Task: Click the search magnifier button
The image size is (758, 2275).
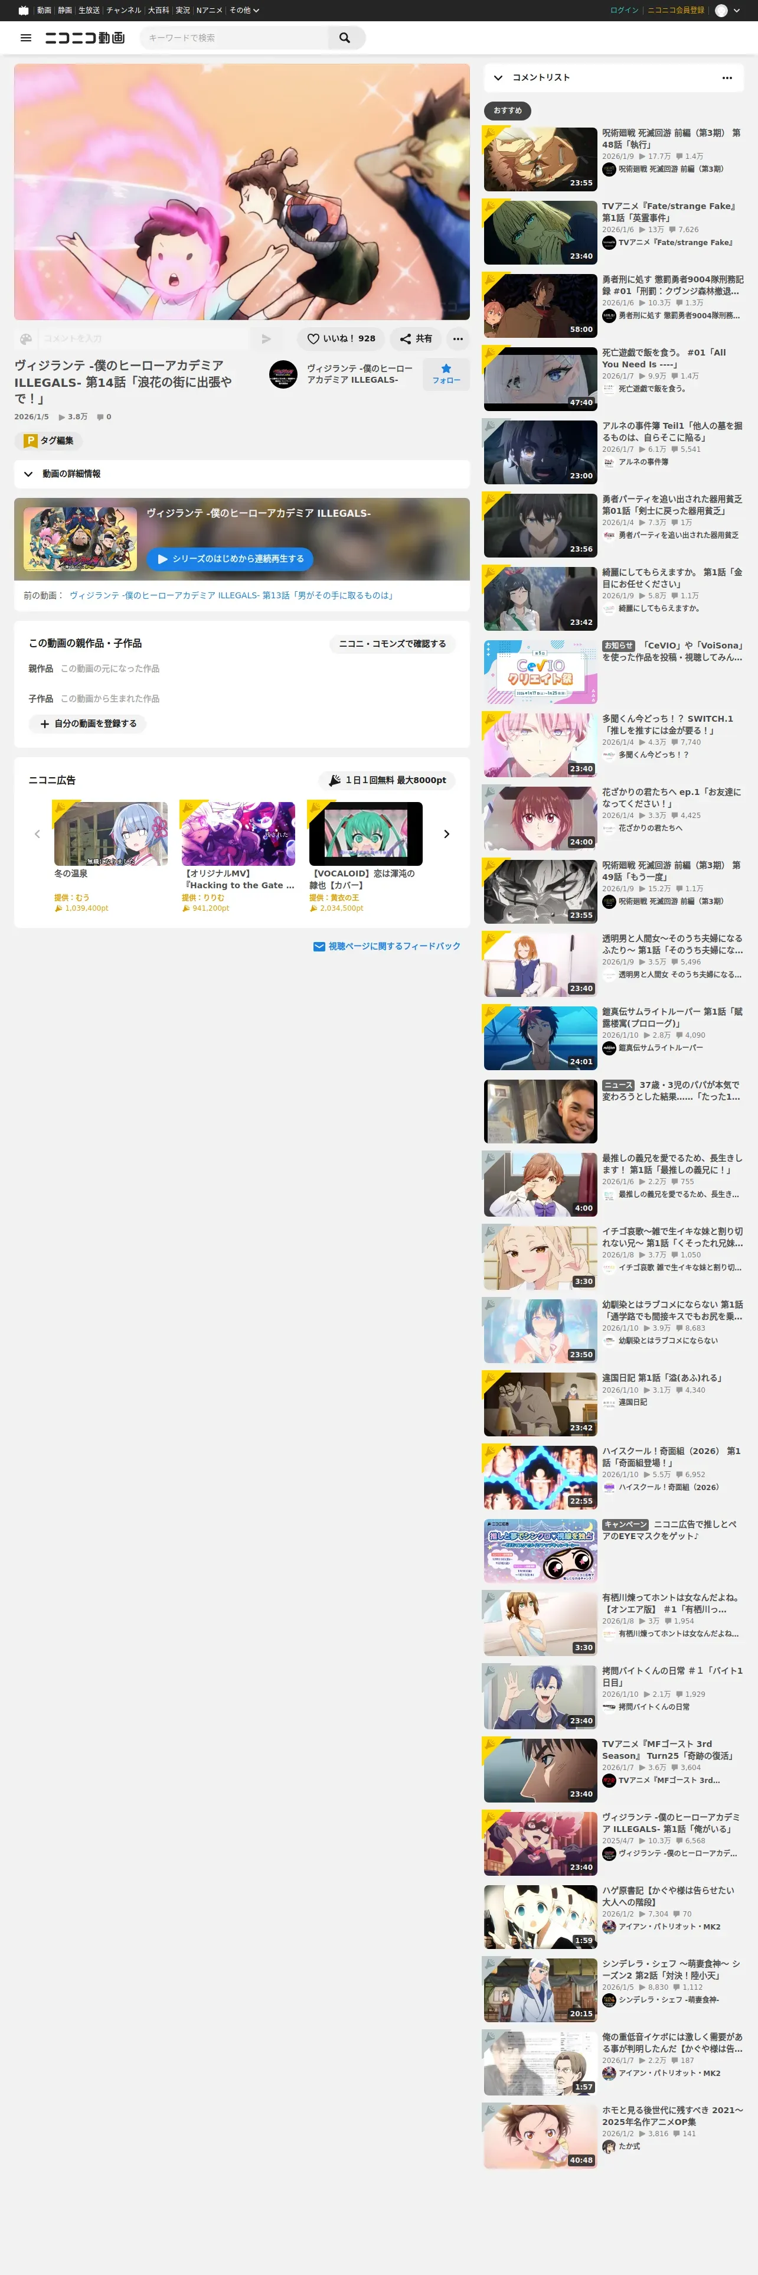Action: point(345,38)
